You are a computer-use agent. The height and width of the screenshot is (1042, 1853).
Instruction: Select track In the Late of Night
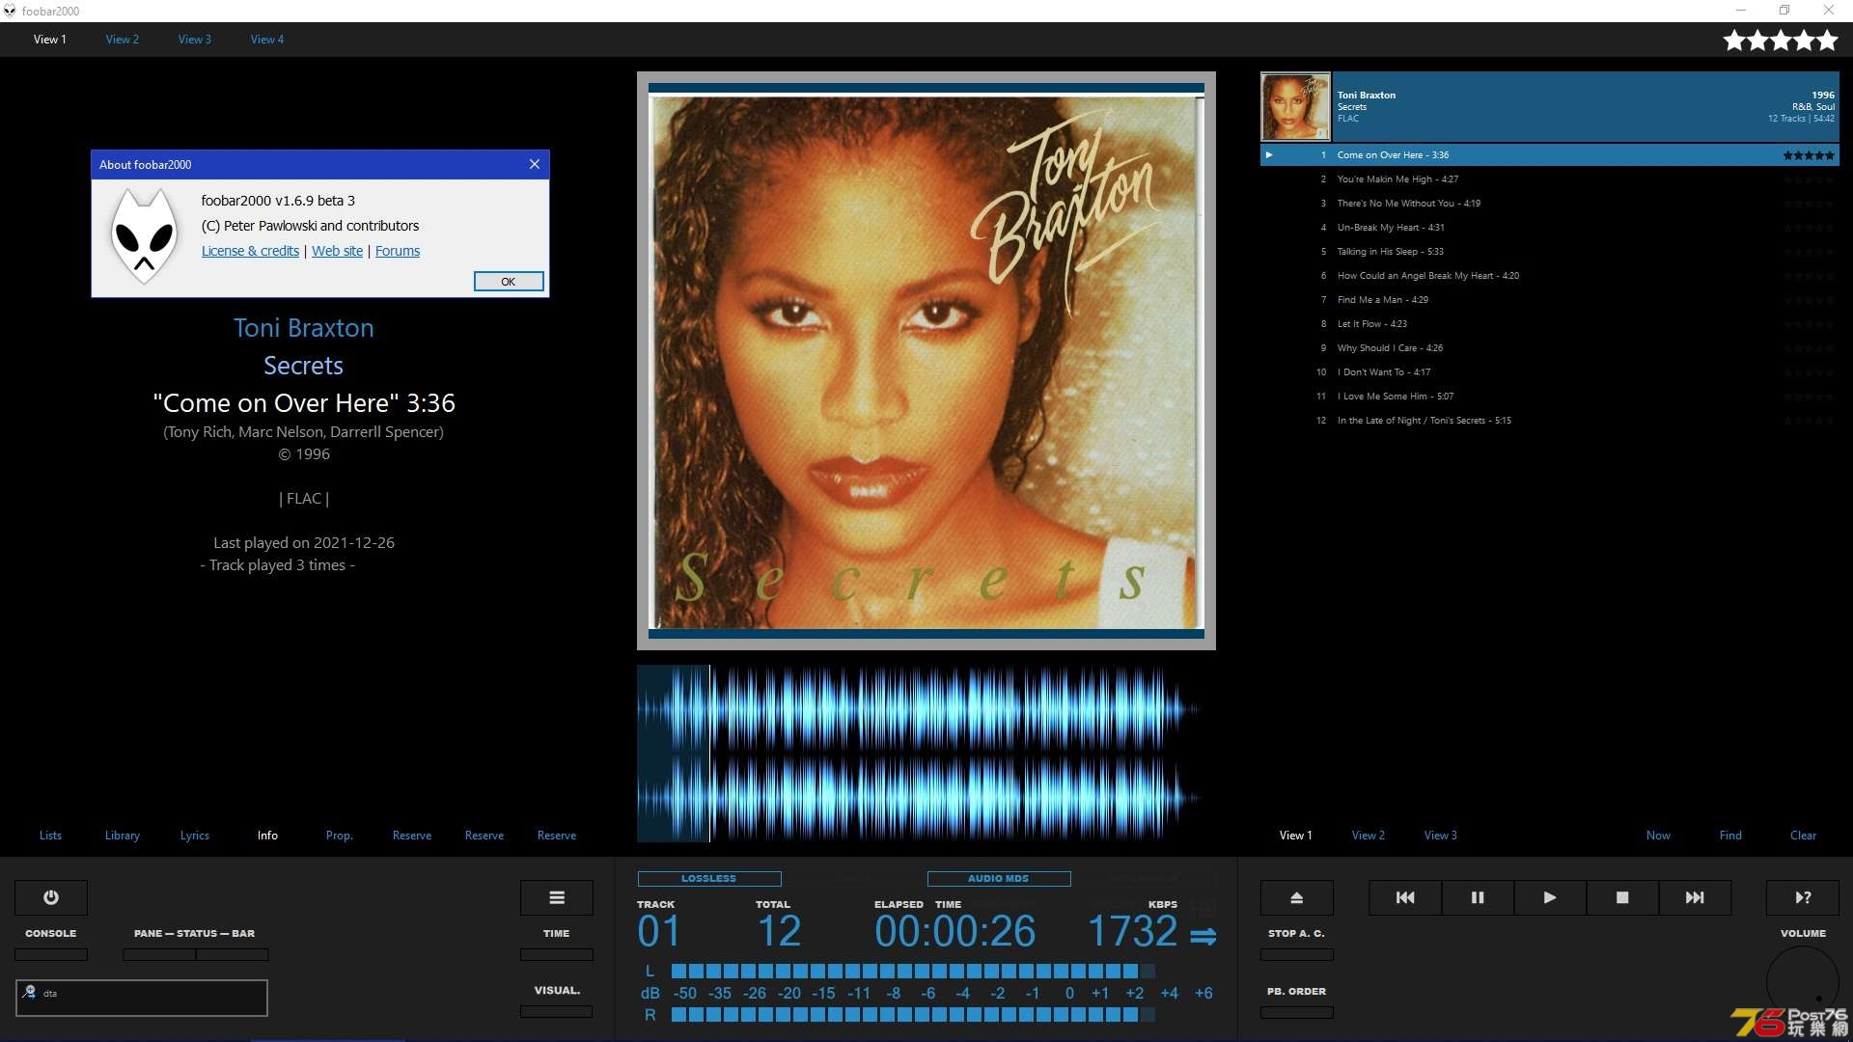point(1549,421)
